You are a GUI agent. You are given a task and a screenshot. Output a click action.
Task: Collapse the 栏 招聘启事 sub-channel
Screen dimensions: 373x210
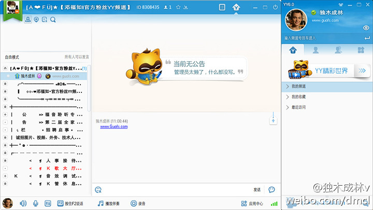tap(5, 130)
